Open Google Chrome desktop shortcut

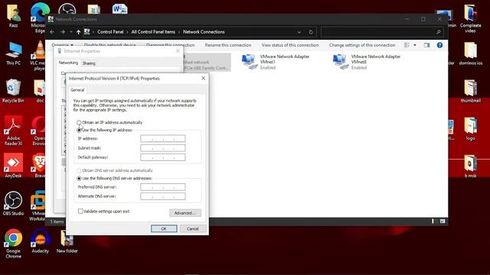[13, 244]
